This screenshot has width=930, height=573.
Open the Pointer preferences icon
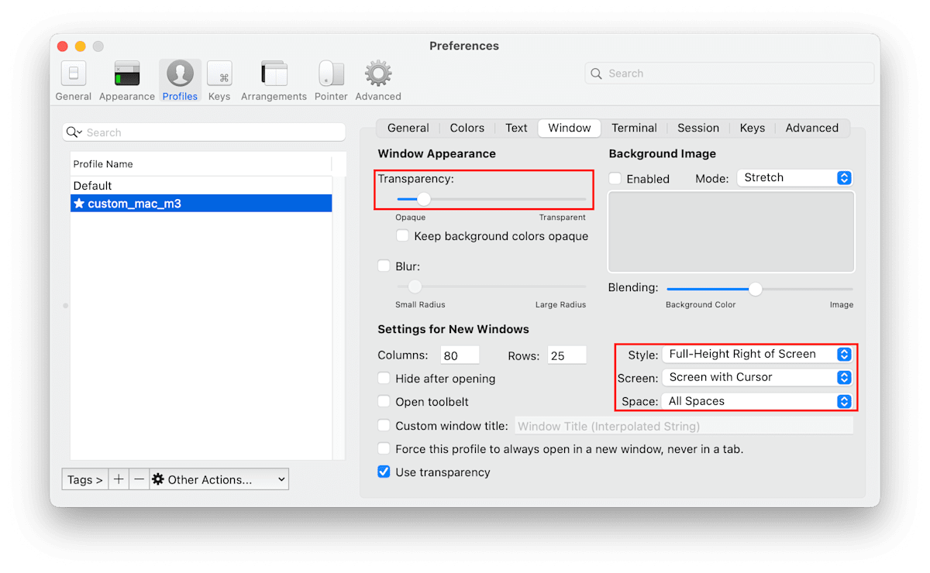pos(331,81)
